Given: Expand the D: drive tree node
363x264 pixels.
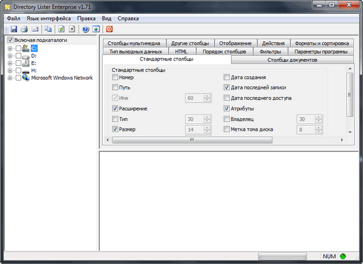Looking at the screenshot, I should tap(10, 56).
